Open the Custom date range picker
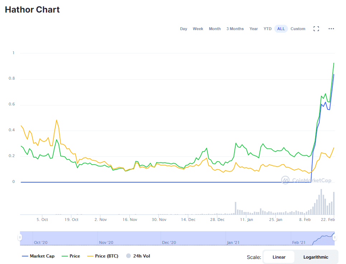 298,29
